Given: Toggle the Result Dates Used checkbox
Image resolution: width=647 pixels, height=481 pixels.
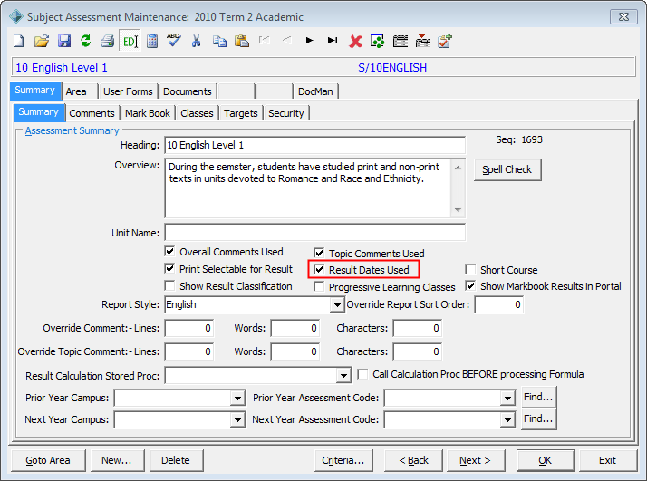Looking at the screenshot, I should pyautogui.click(x=319, y=270).
